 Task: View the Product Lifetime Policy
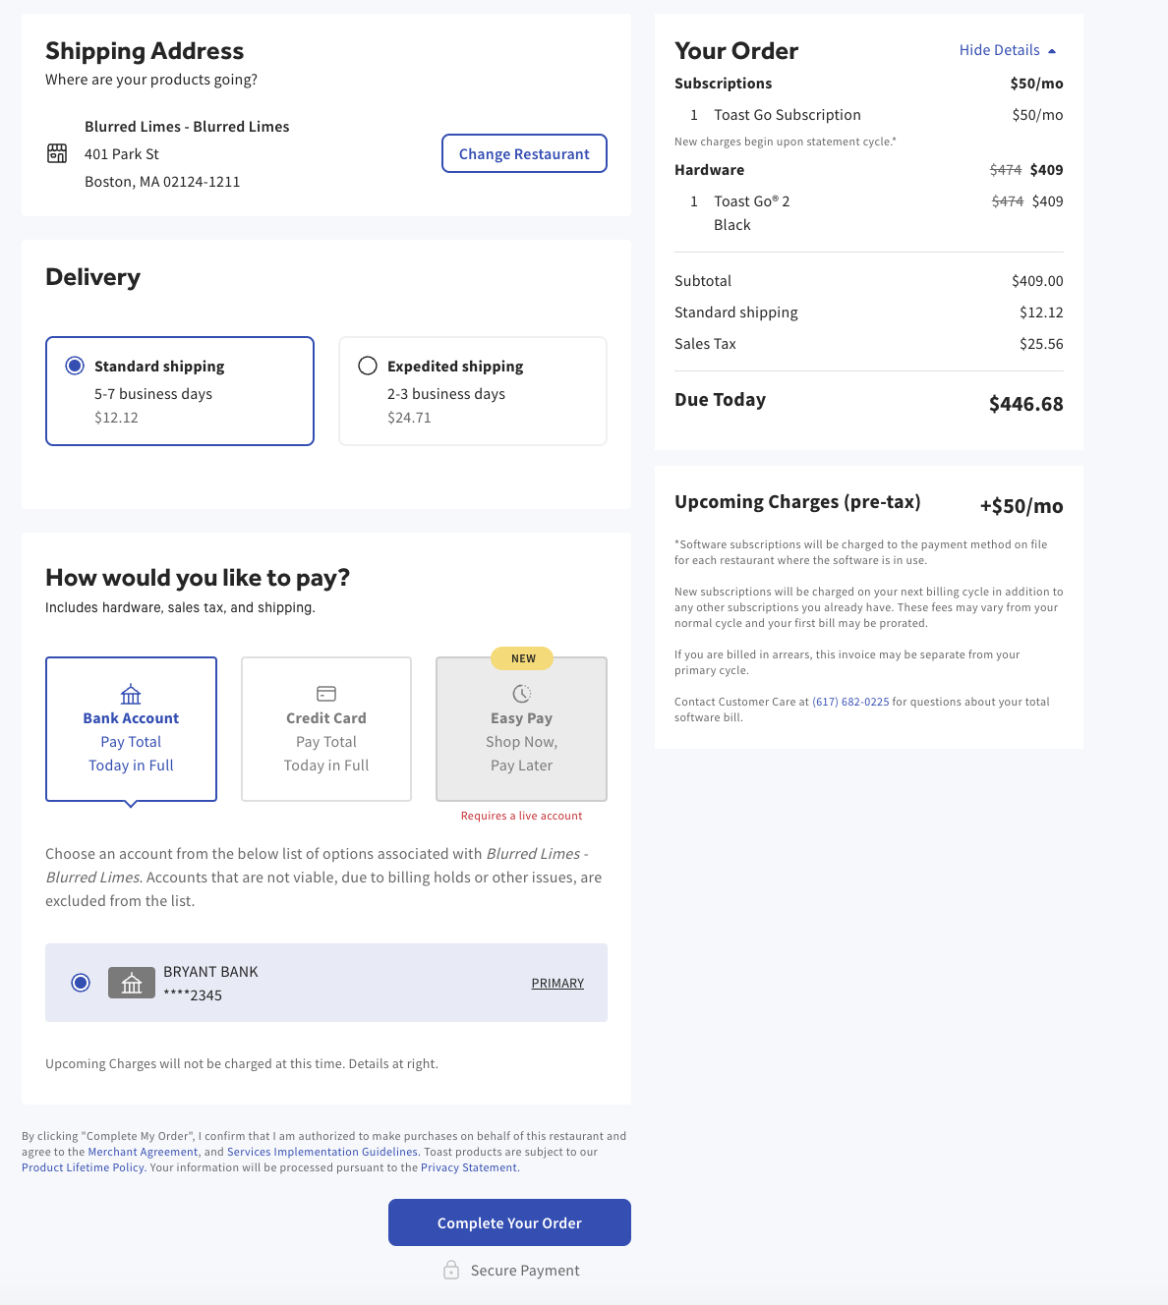coord(83,1166)
